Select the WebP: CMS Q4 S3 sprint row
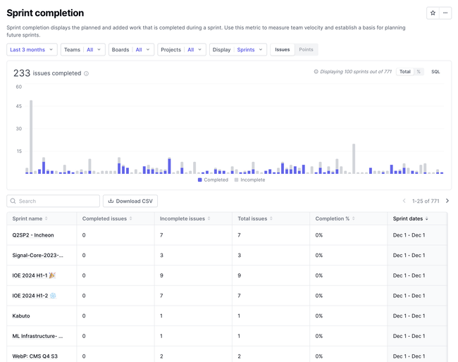This screenshot has width=458, height=362. 227,356
